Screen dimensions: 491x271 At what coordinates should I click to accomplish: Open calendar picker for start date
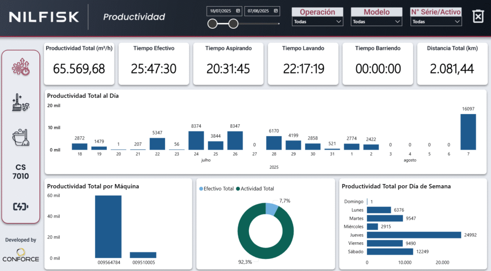[x=238, y=11]
